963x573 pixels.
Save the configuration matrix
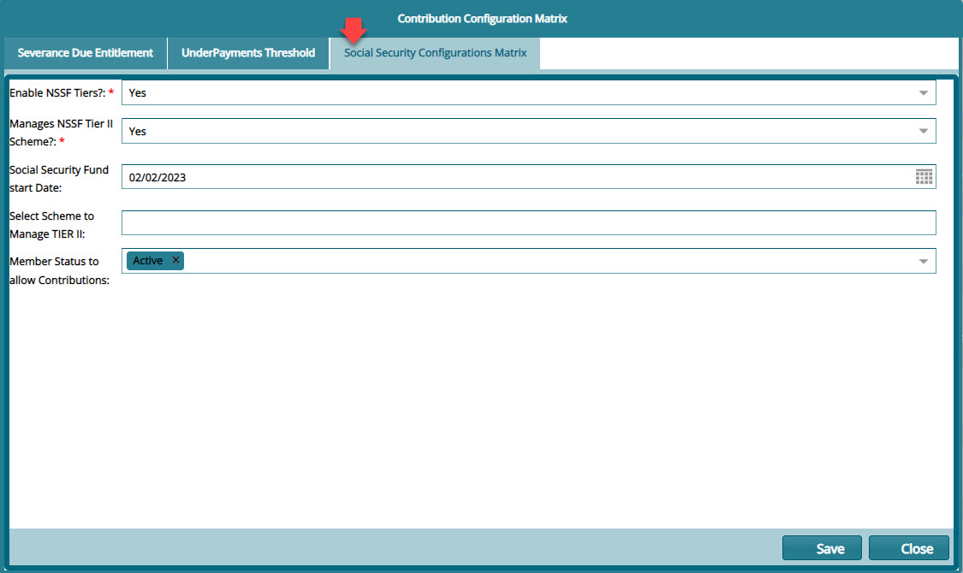822,548
